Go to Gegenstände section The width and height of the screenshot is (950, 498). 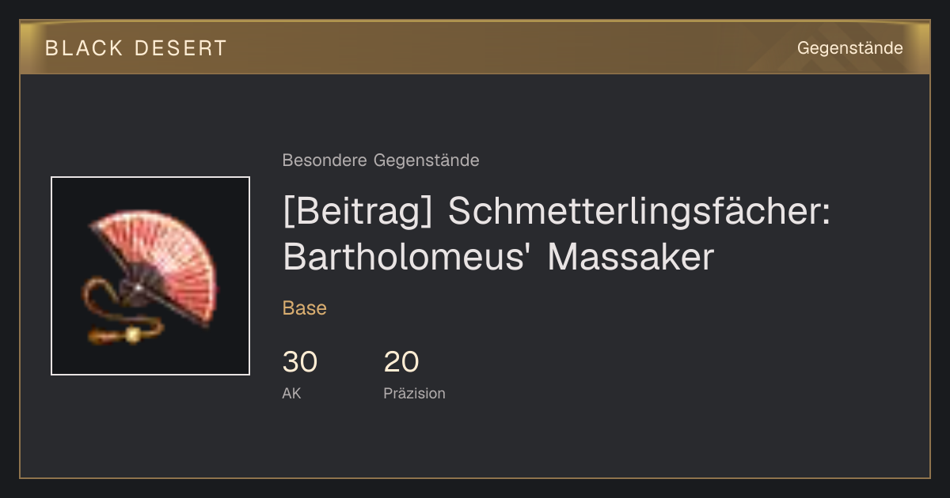(x=849, y=48)
